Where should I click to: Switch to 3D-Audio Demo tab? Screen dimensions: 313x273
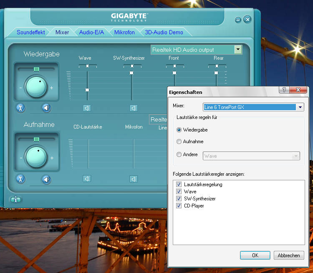click(x=164, y=33)
